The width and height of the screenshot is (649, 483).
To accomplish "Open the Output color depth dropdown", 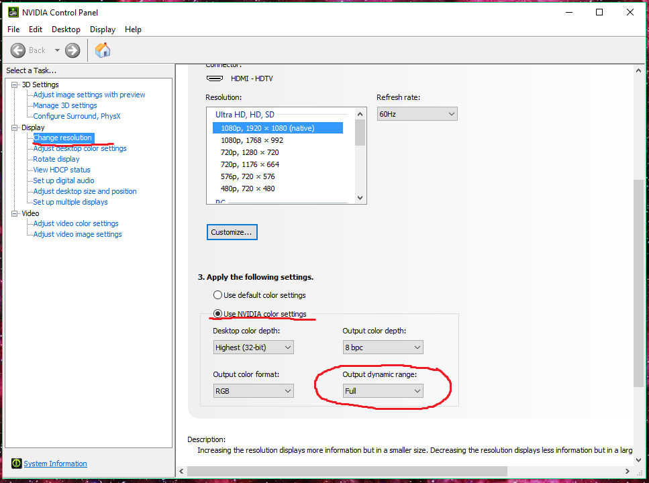I will point(383,347).
